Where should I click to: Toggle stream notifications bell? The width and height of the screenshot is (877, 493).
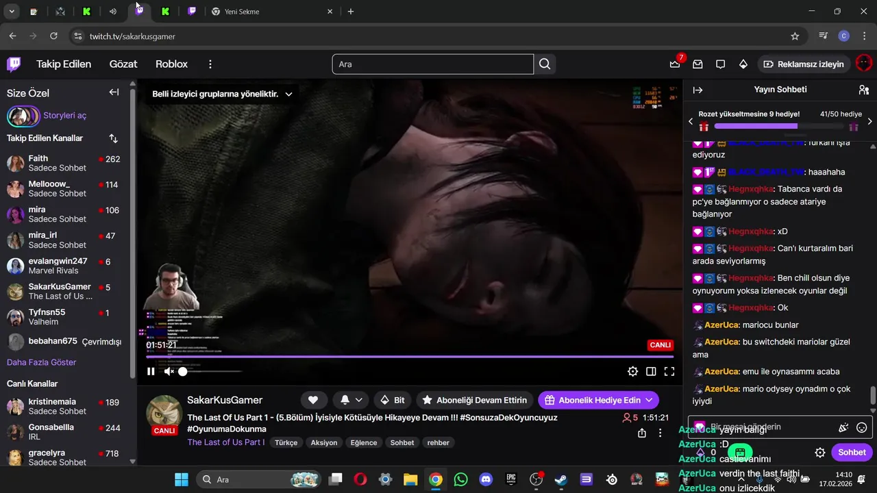(351, 400)
